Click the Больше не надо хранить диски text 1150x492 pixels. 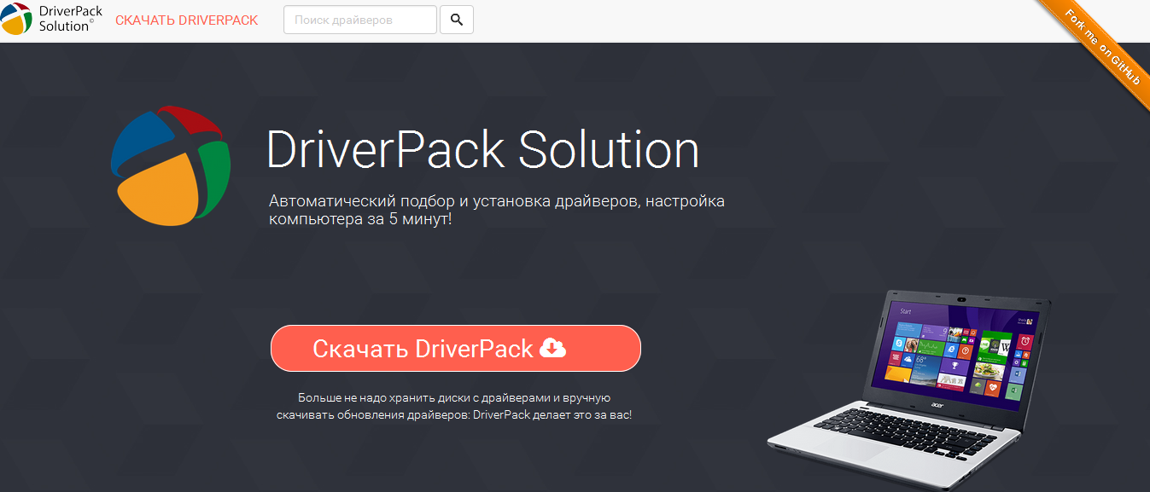454,407
